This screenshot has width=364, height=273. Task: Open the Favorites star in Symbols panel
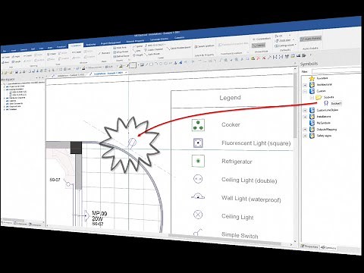pyautogui.click(x=312, y=78)
